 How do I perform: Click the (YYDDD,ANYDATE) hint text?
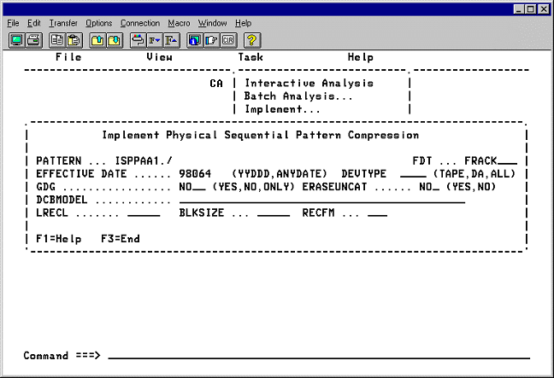coord(280,174)
